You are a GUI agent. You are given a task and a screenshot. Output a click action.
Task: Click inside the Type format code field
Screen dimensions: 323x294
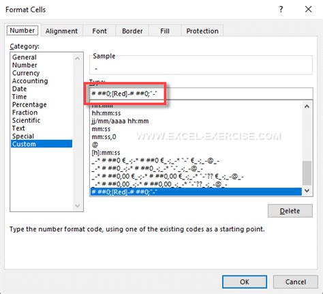(201, 93)
